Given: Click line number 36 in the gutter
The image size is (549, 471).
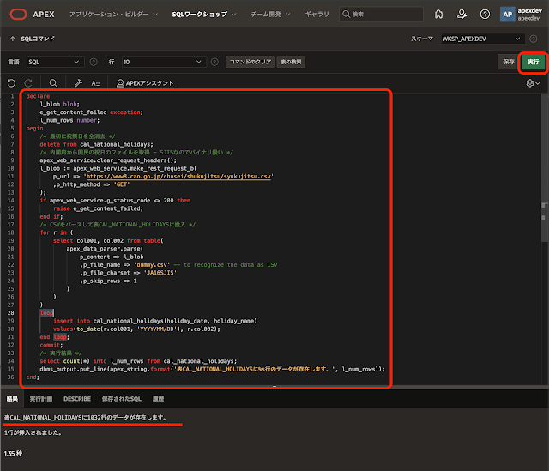Looking at the screenshot, I should point(11,377).
